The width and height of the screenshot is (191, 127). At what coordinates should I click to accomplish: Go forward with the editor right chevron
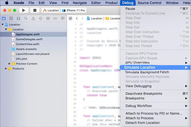(x=82, y=18)
